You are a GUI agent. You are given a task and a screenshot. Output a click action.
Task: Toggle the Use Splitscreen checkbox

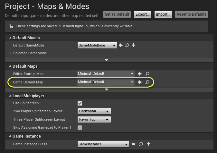[x=80, y=103]
